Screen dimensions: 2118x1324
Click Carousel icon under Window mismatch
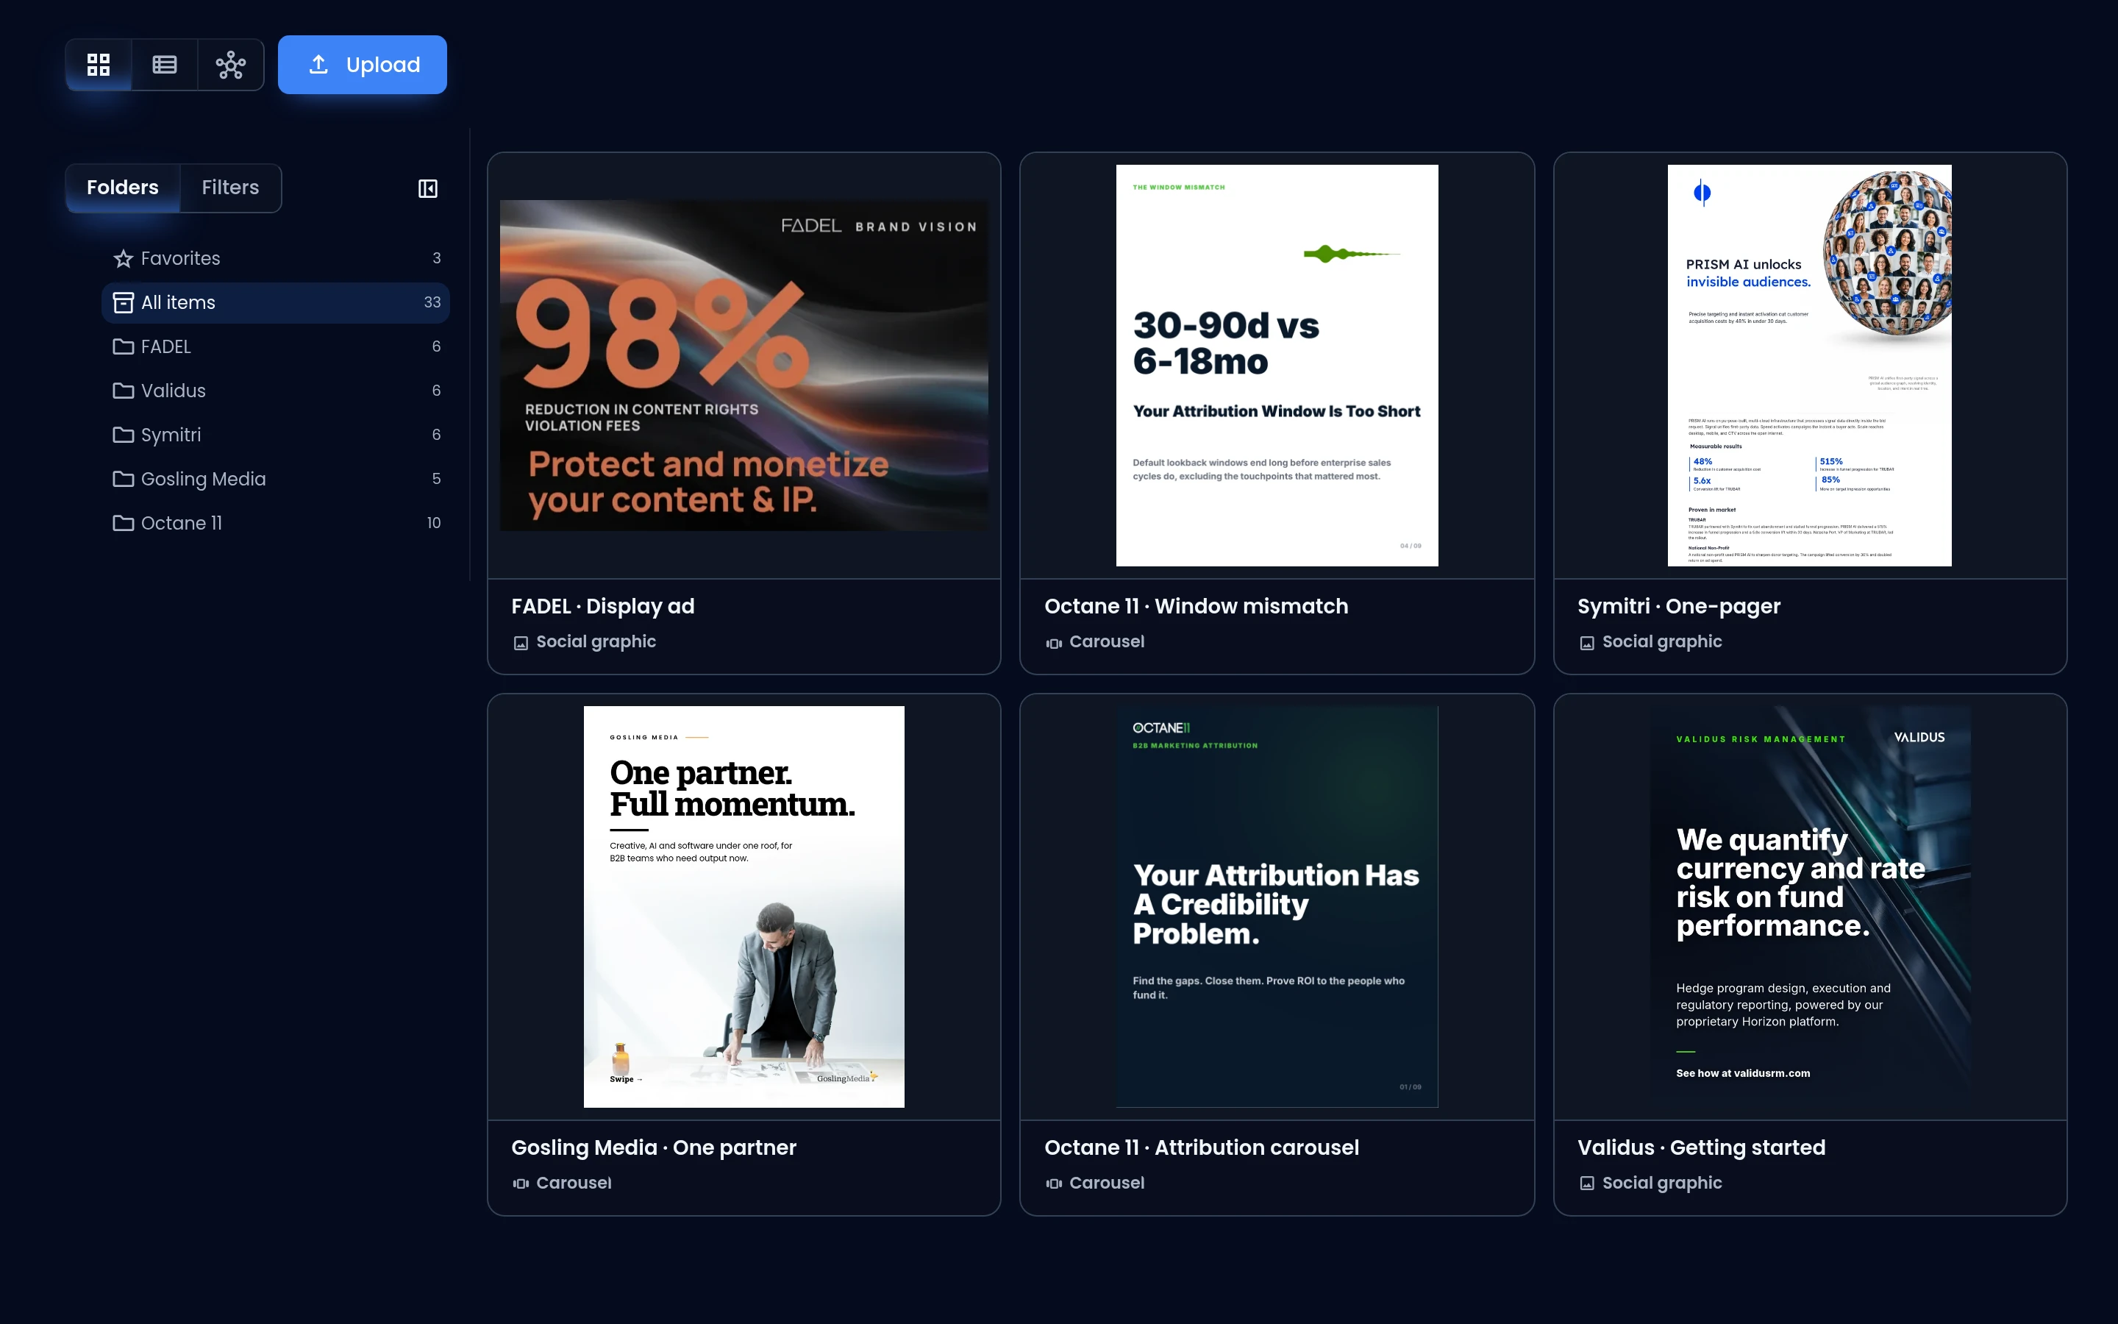click(1054, 643)
